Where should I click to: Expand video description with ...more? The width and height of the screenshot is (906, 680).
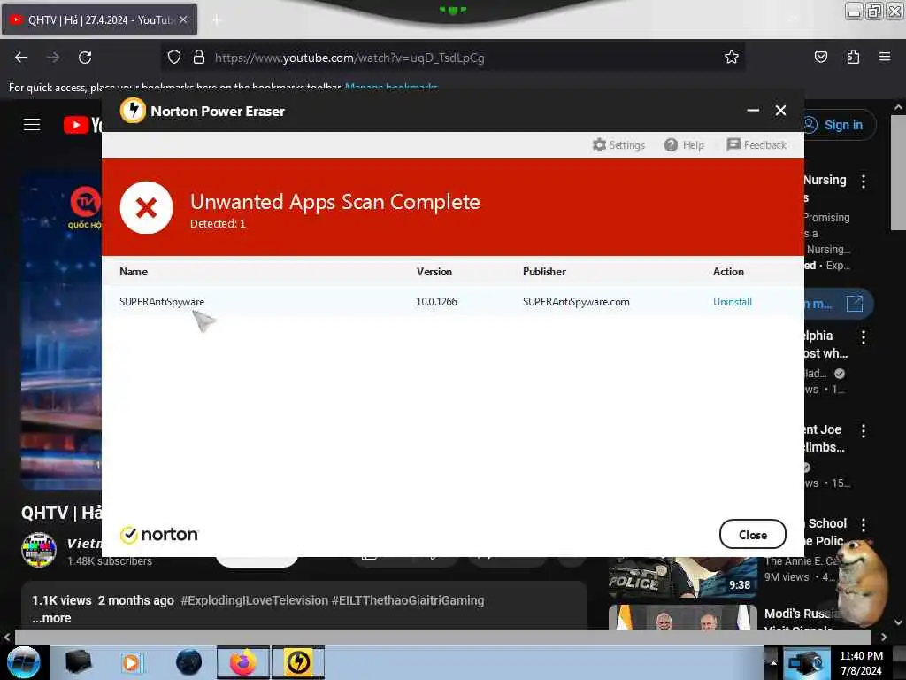coord(51,618)
